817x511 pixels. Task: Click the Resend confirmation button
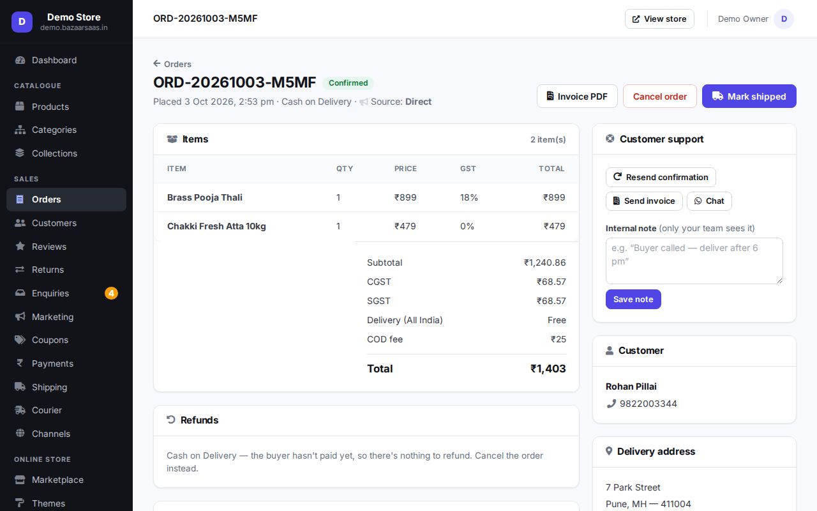[x=661, y=177]
